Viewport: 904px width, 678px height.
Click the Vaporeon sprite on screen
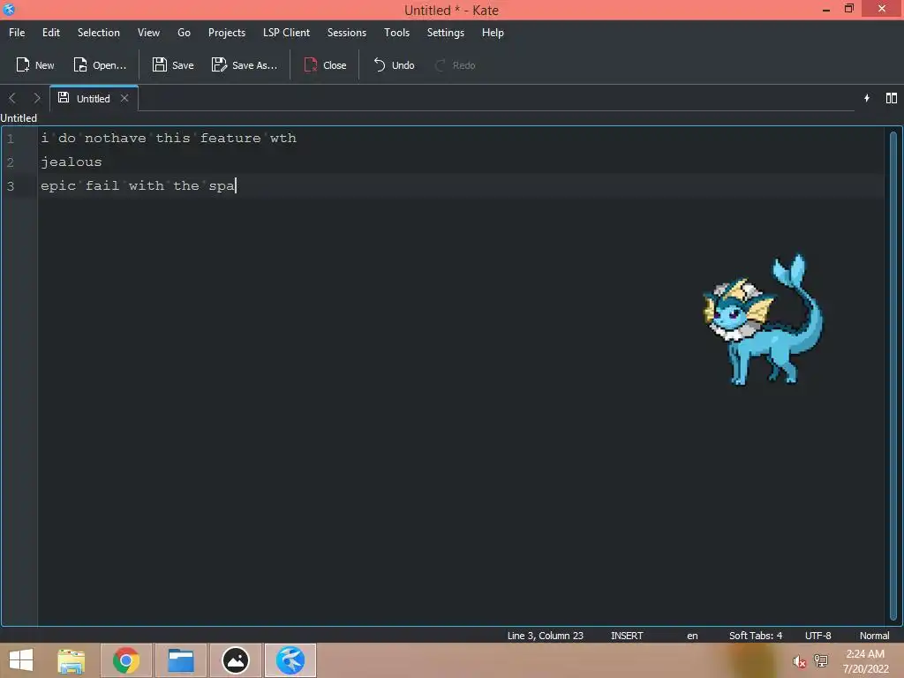coord(764,320)
